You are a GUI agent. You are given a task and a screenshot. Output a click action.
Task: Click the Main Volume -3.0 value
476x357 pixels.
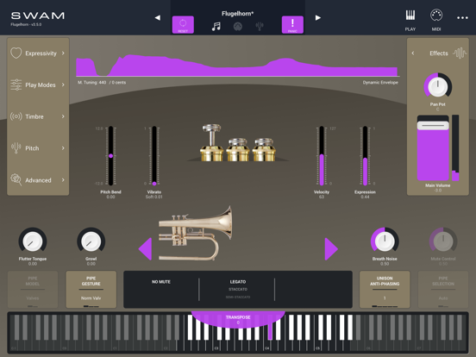pos(438,191)
